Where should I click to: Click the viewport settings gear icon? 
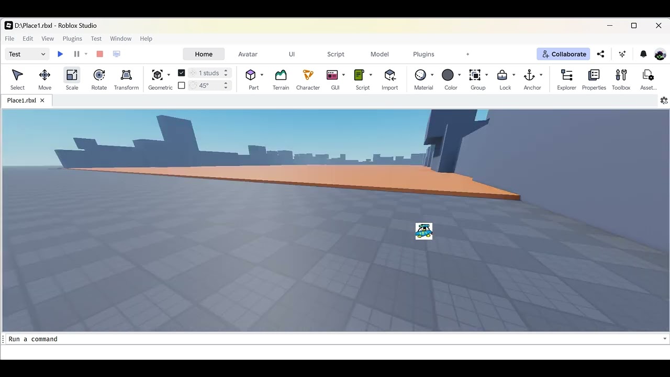[x=664, y=101]
